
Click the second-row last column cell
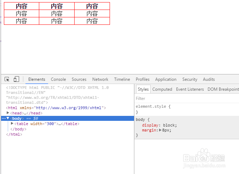pos(92,13)
